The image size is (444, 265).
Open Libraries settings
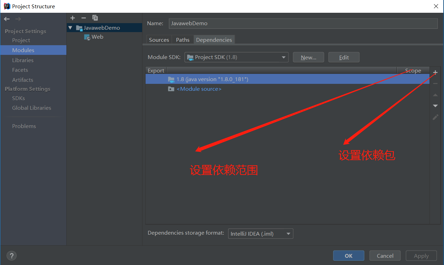(x=23, y=60)
